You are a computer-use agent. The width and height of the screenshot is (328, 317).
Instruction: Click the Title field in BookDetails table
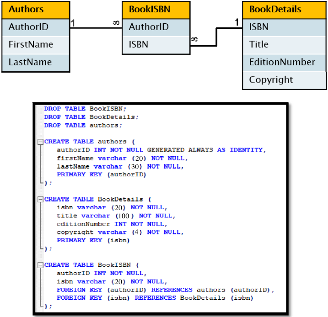[x=284, y=45]
